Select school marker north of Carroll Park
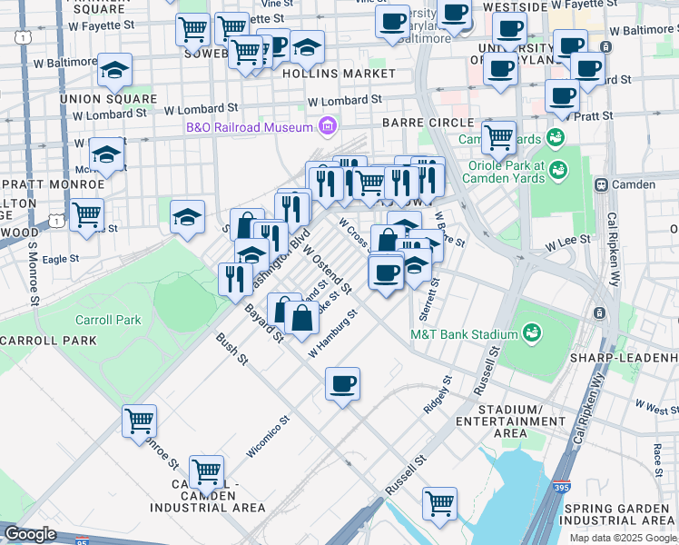 (x=187, y=219)
